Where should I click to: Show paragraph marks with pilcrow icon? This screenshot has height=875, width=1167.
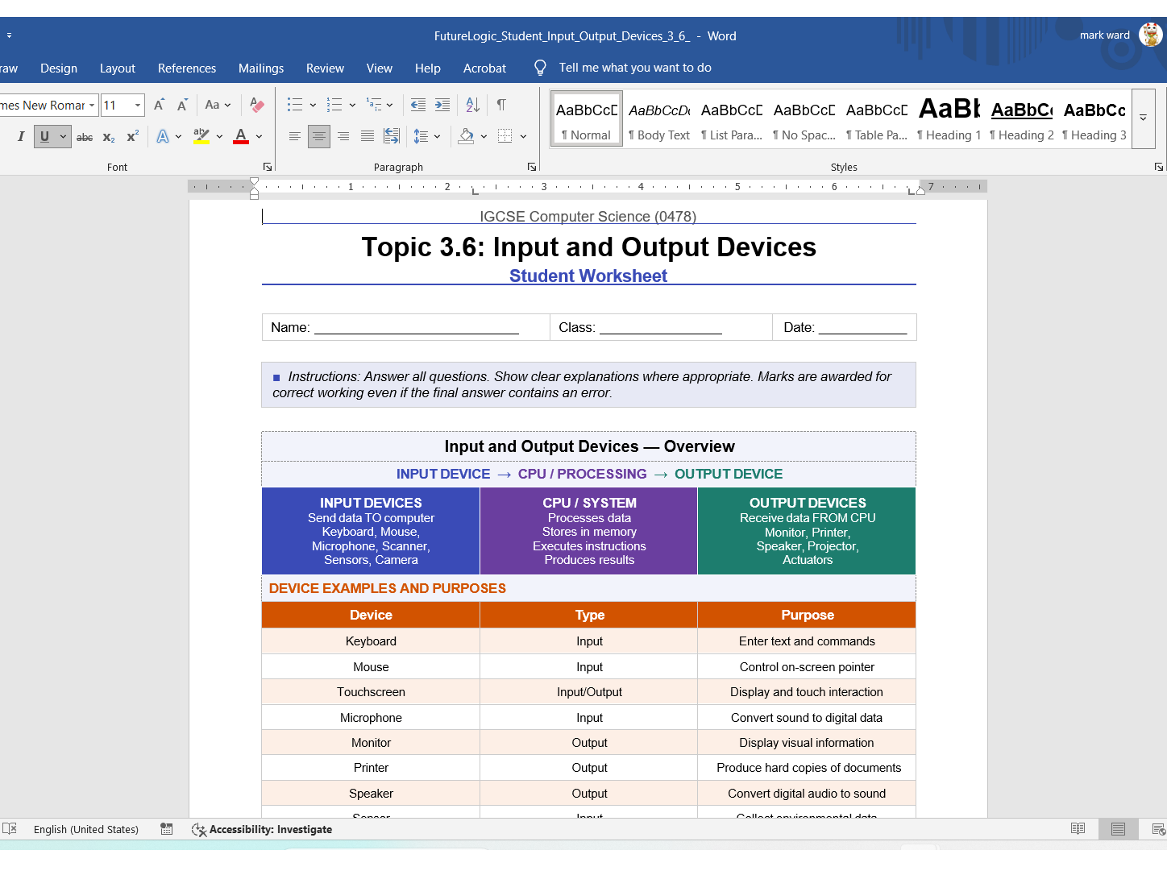501,105
